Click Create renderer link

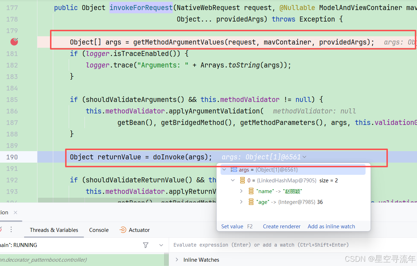282,227
